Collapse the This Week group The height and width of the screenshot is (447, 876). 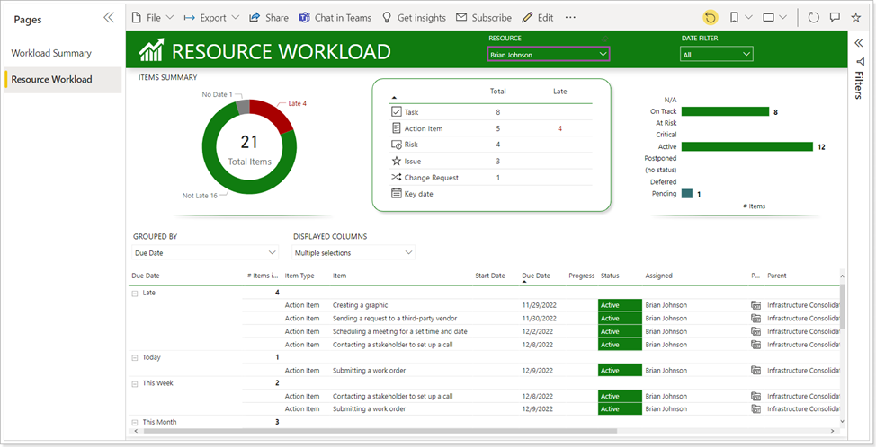click(x=135, y=384)
